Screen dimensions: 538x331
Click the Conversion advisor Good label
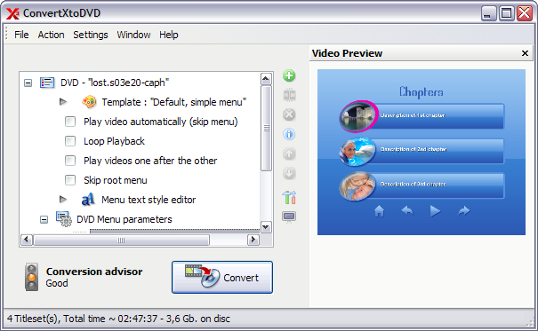57,283
